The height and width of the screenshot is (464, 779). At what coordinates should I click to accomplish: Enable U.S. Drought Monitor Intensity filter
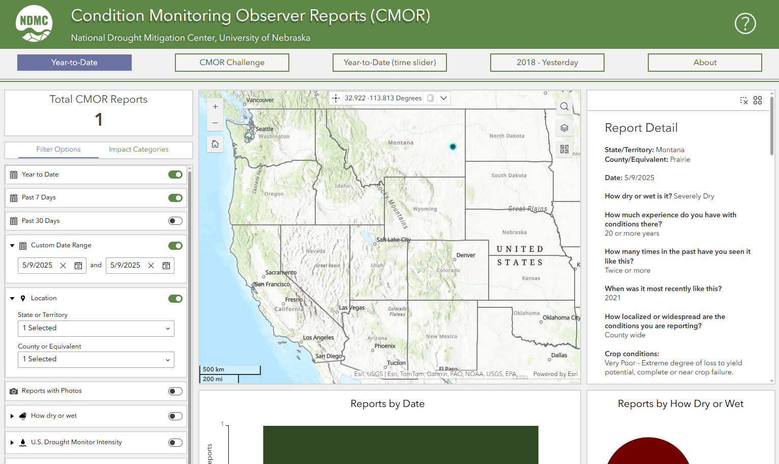coord(175,443)
